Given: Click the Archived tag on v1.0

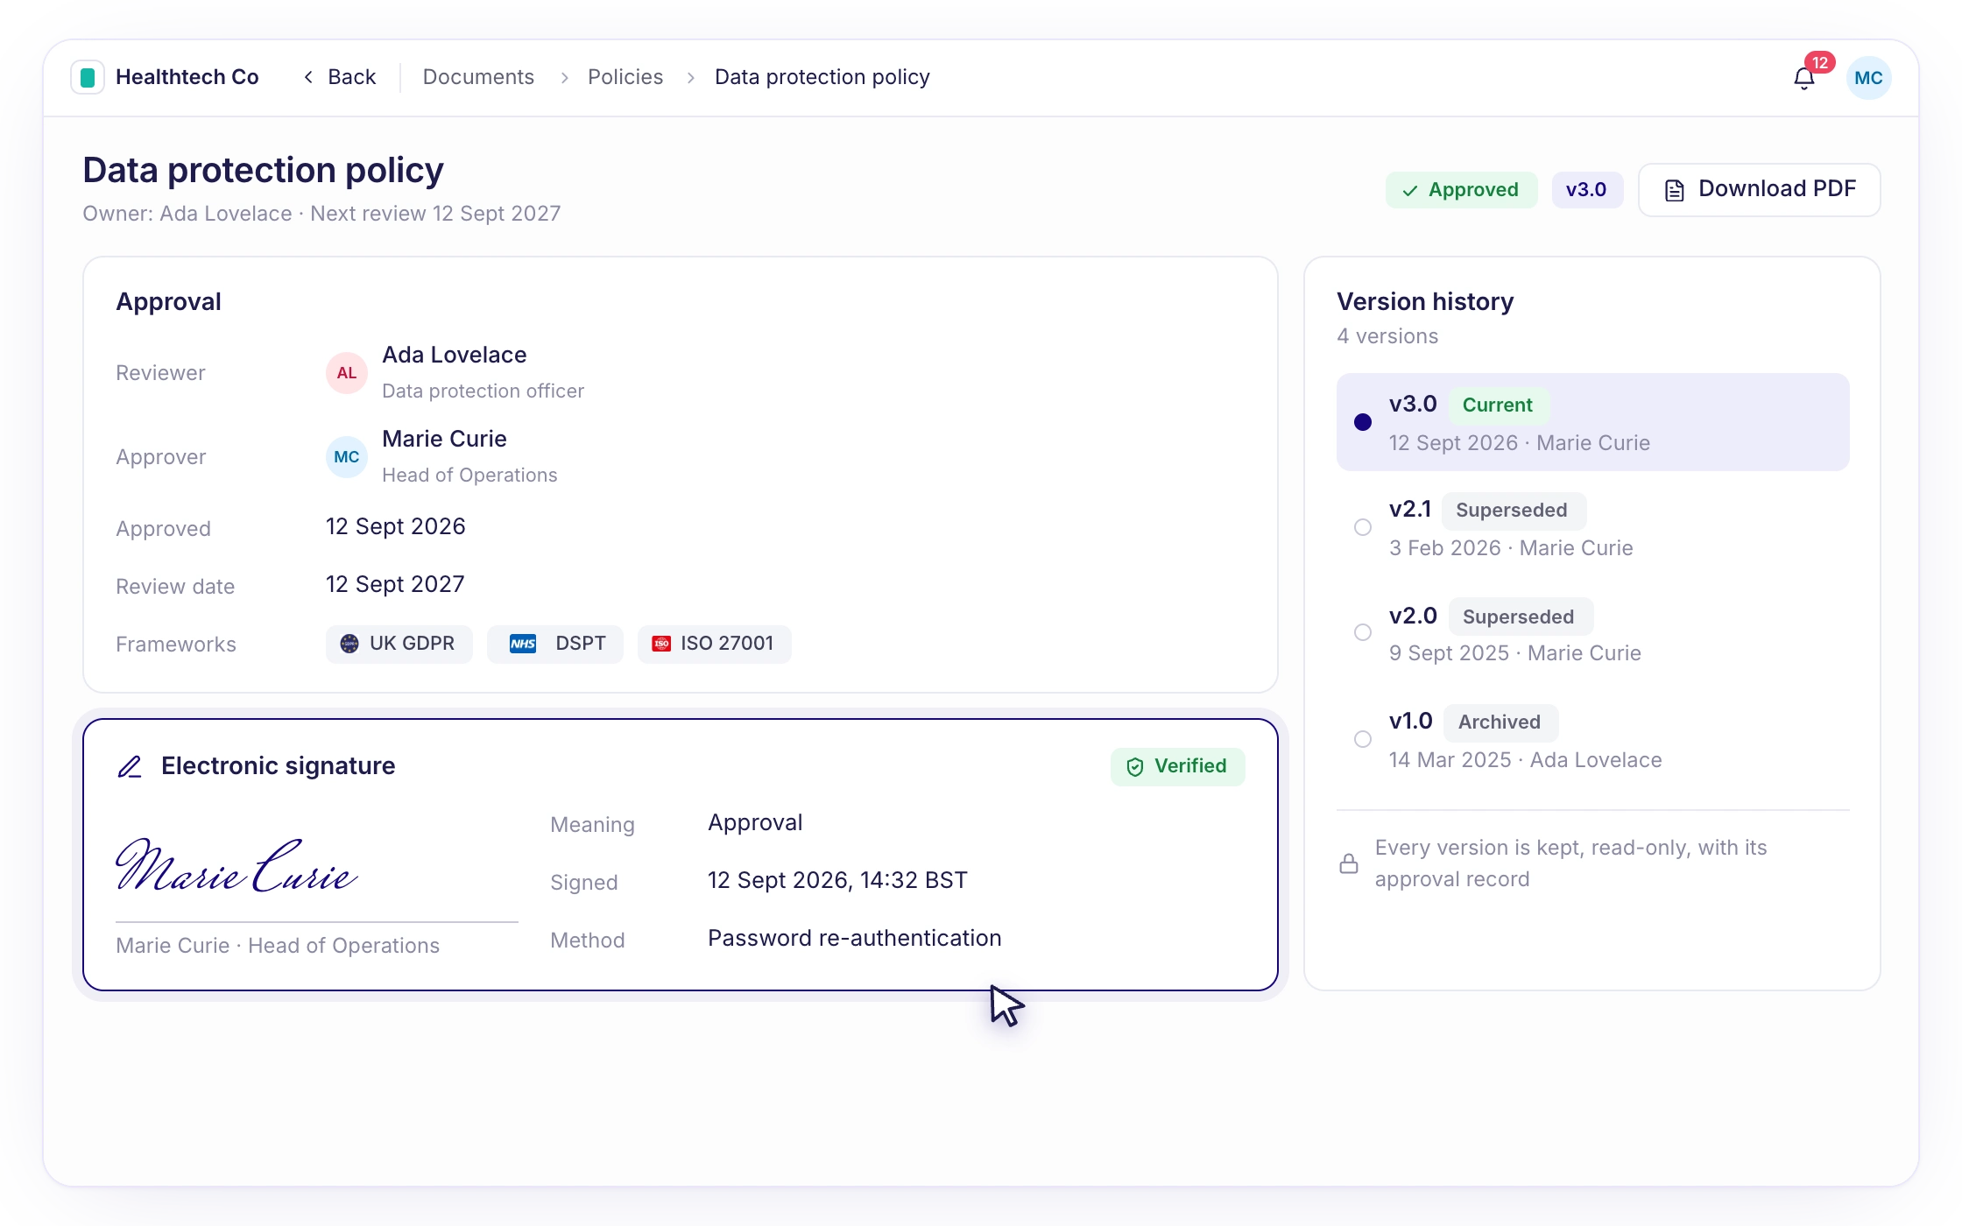Looking at the screenshot, I should (x=1500, y=722).
